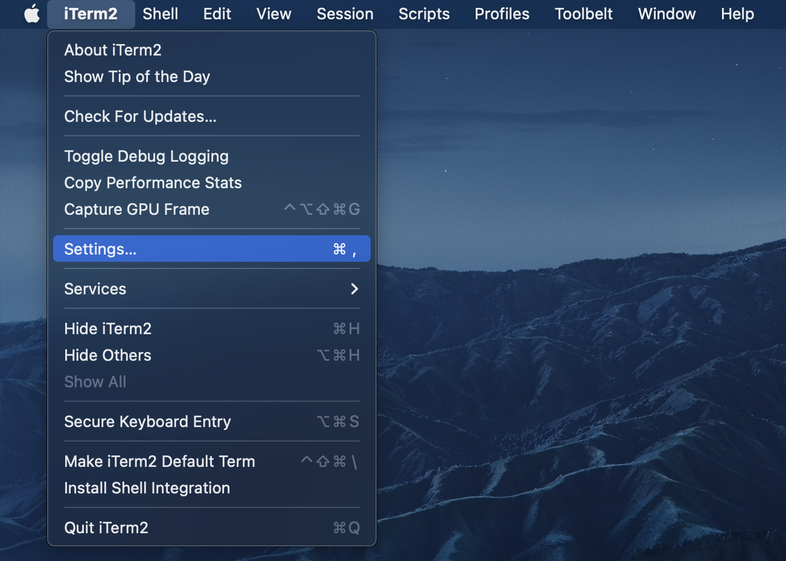
Task: Open the Scripts menu
Action: (x=424, y=13)
